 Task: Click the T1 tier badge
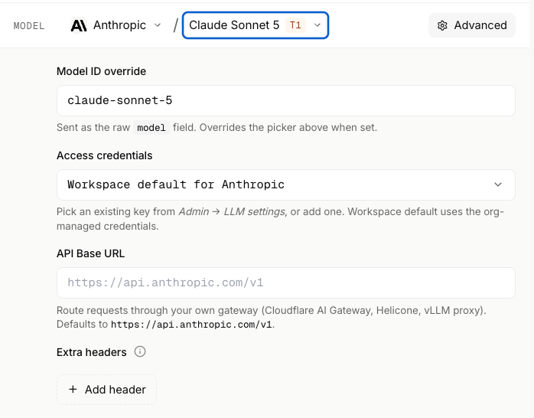pyautogui.click(x=295, y=25)
